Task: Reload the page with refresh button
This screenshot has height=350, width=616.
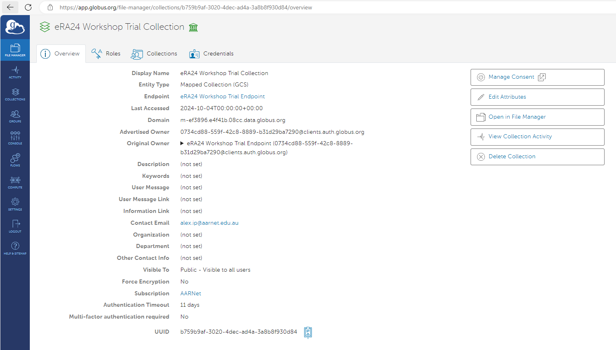Action: 28,7
